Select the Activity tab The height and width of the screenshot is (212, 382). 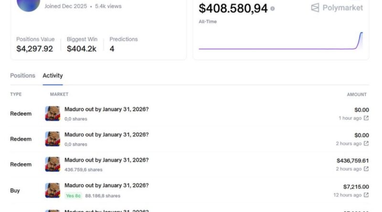coord(53,75)
